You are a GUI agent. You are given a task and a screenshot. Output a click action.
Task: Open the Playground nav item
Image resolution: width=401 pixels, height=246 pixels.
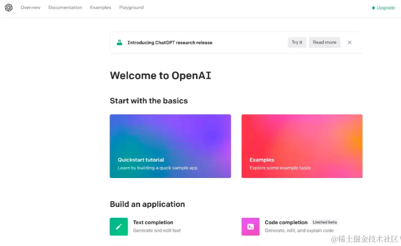coord(131,8)
